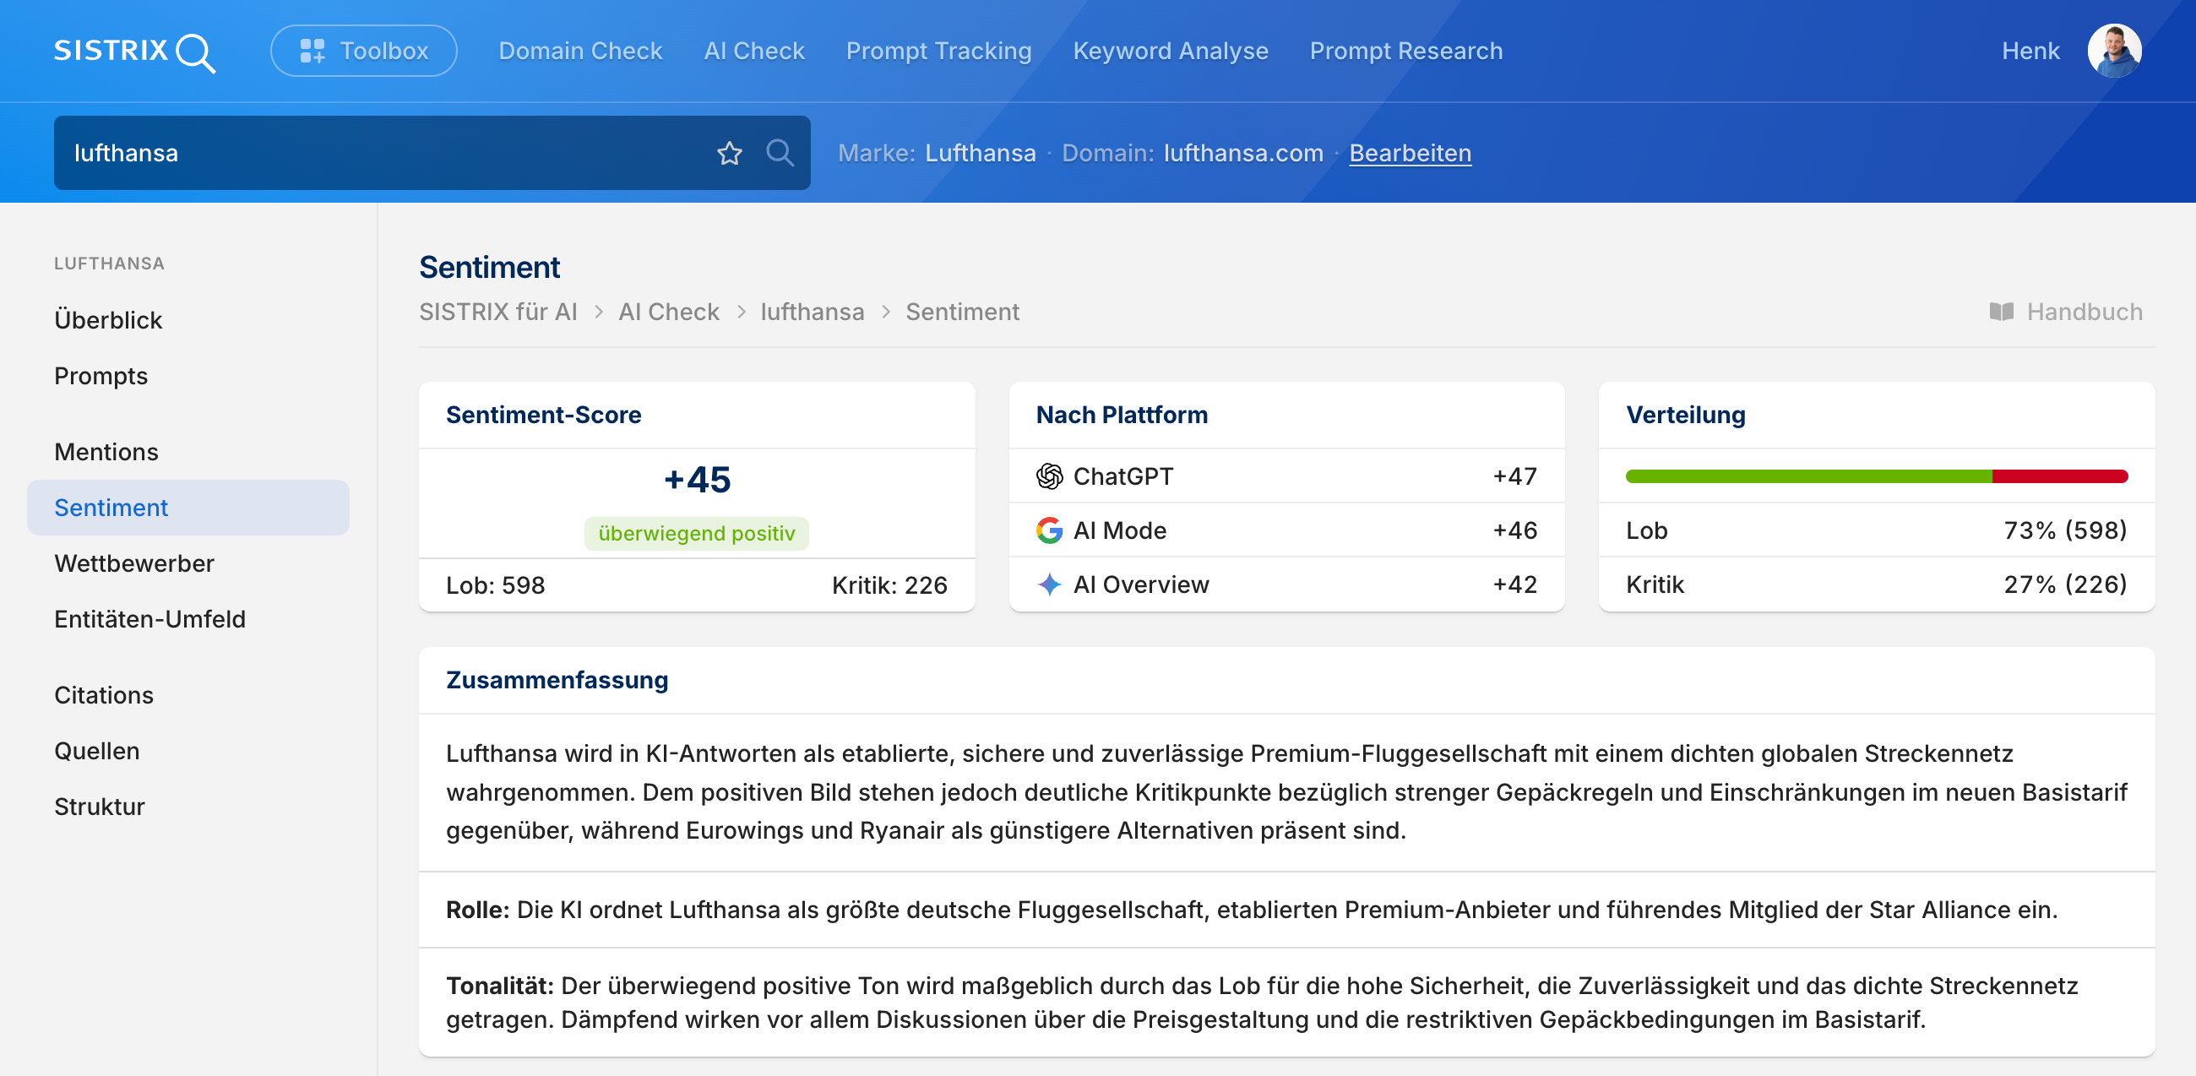Open AI Check in top navigation

[753, 52]
